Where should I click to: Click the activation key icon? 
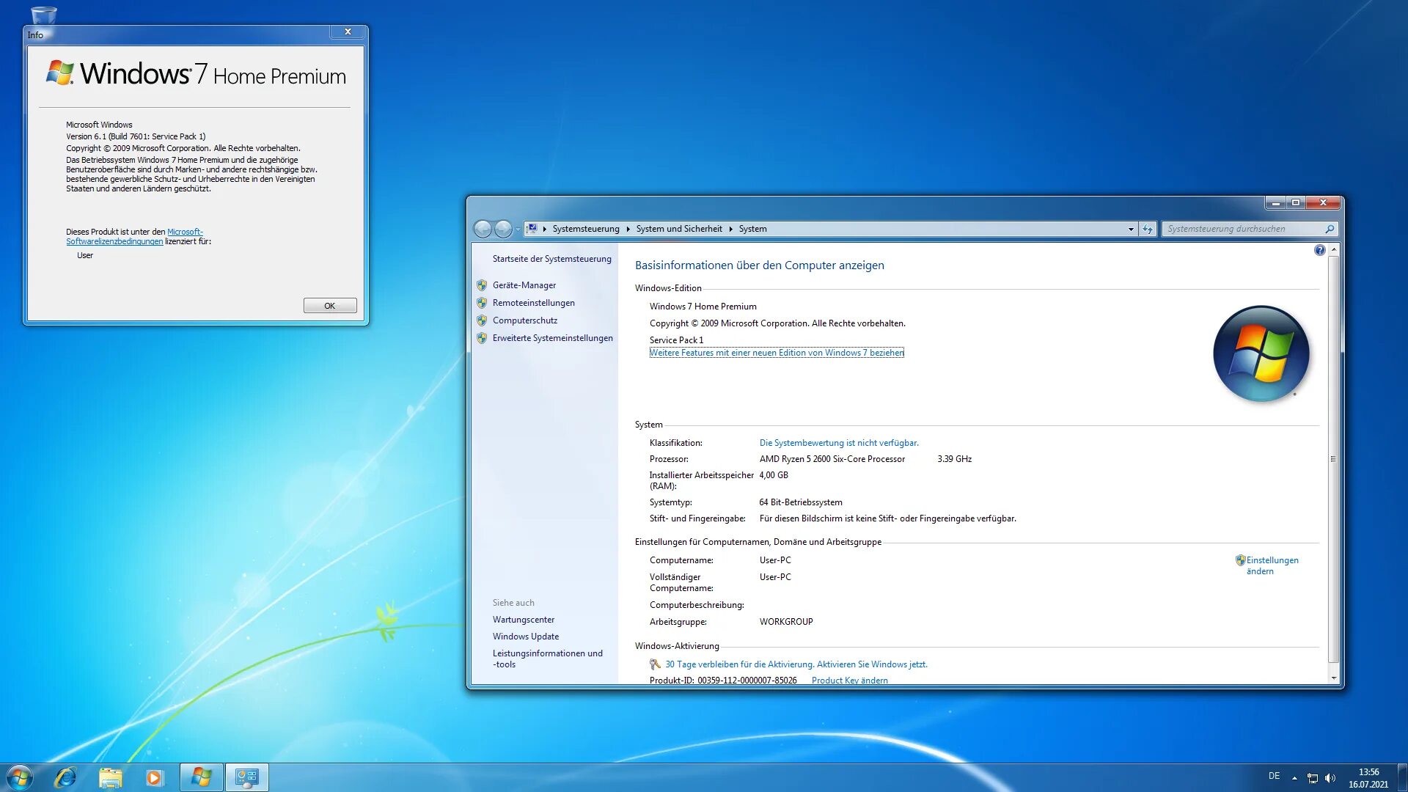655,664
